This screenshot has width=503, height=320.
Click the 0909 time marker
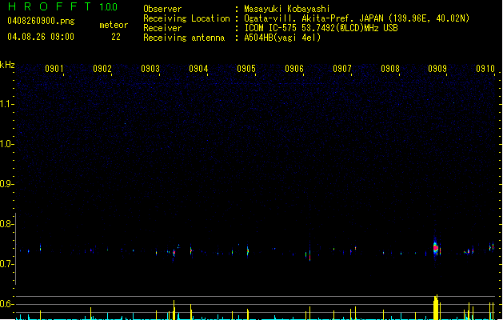coord(437,69)
